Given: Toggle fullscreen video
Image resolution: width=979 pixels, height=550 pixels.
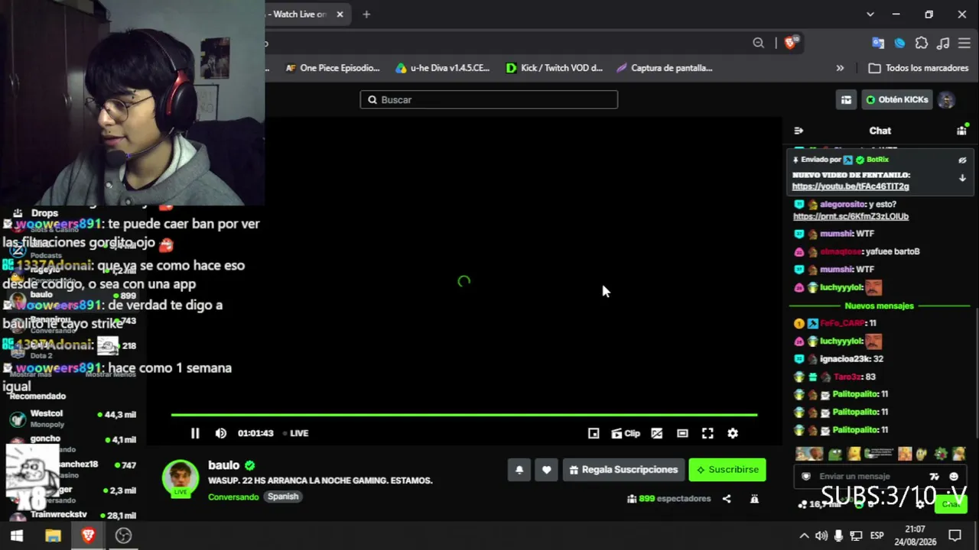Looking at the screenshot, I should [x=707, y=433].
